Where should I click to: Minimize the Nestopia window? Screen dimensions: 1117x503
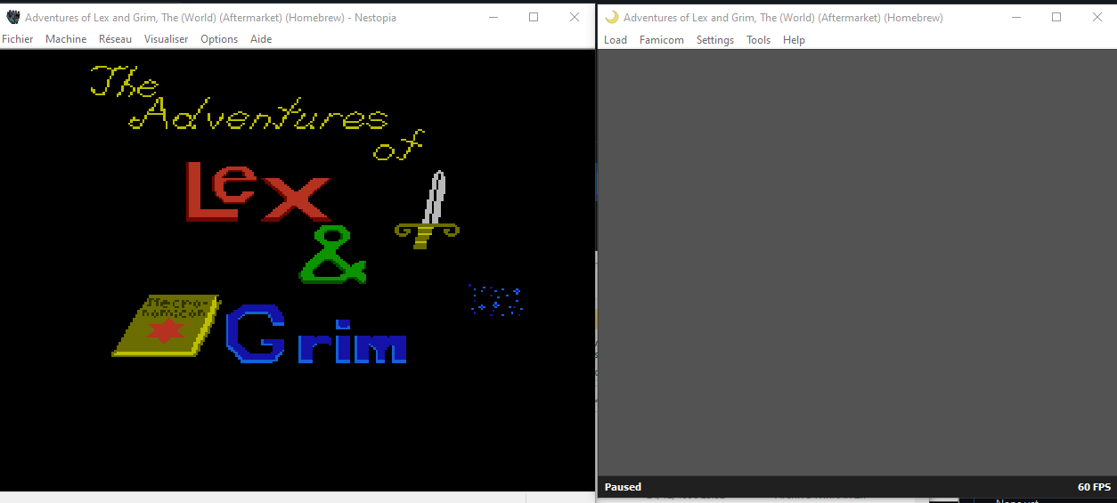point(493,17)
